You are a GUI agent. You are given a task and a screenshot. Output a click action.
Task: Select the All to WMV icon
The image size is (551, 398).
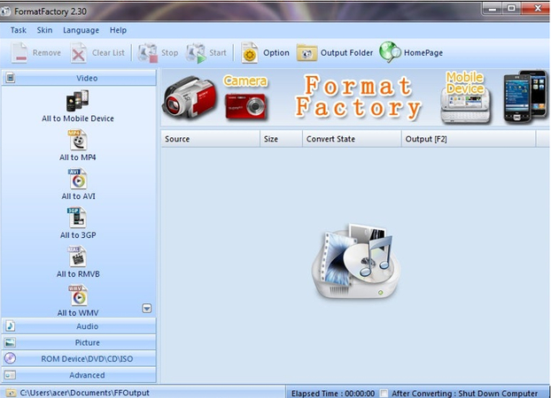tap(78, 295)
